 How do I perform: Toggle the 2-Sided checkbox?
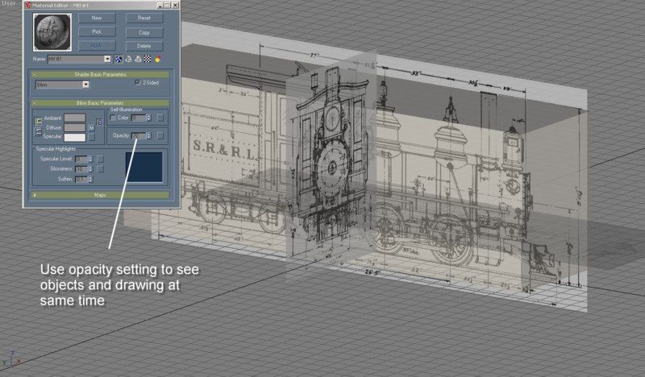click(x=138, y=83)
